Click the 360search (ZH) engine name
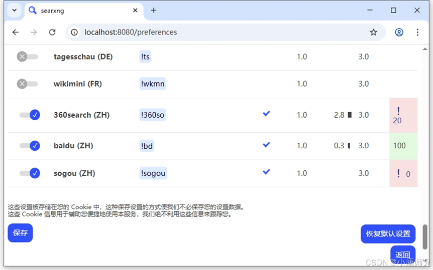Screen dimensions: 433x270 pyautogui.click(x=81, y=115)
